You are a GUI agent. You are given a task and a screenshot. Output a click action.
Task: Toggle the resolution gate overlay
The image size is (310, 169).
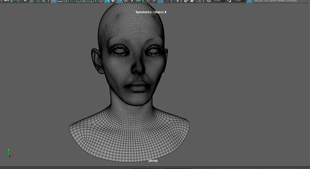66,1
